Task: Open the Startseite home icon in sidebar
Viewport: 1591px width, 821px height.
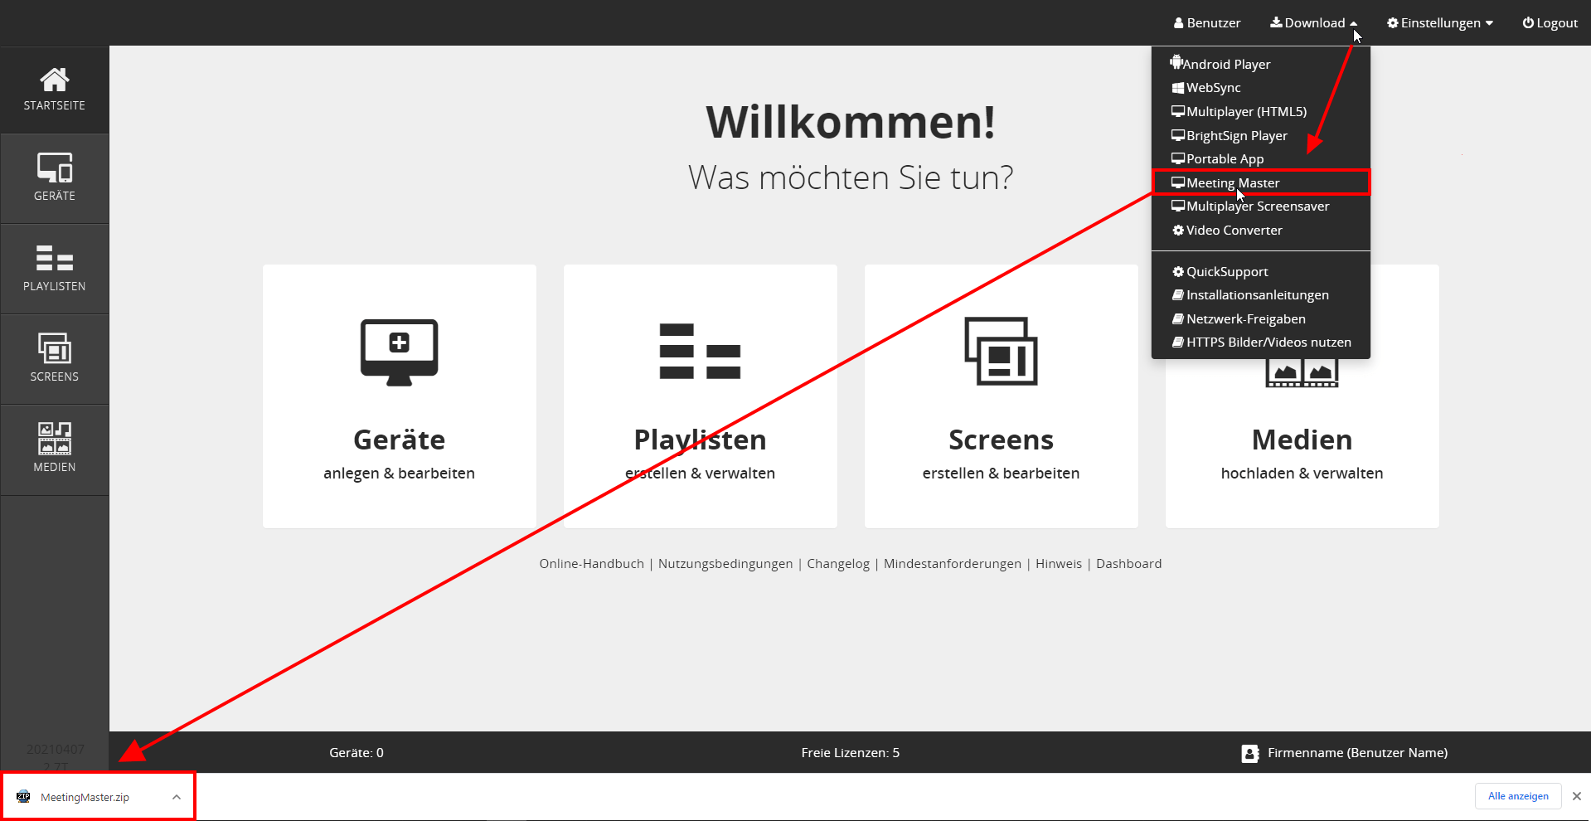Action: point(54,80)
